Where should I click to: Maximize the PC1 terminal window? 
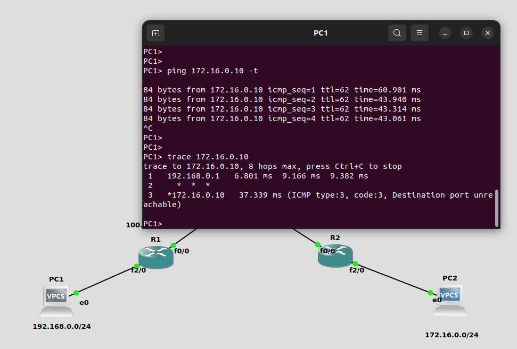tap(466, 33)
